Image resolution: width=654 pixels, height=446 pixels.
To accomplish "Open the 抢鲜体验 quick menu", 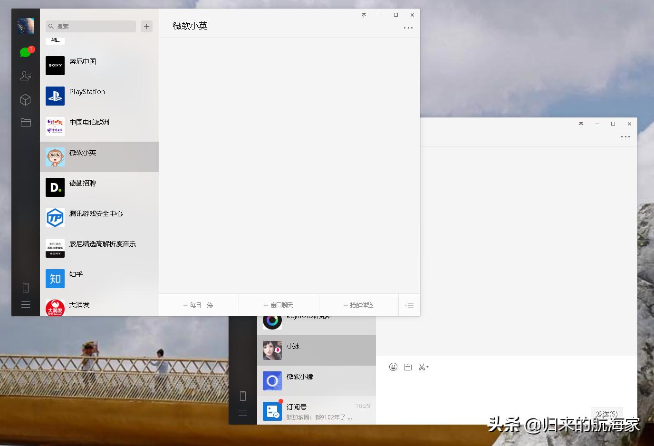I will [x=358, y=305].
